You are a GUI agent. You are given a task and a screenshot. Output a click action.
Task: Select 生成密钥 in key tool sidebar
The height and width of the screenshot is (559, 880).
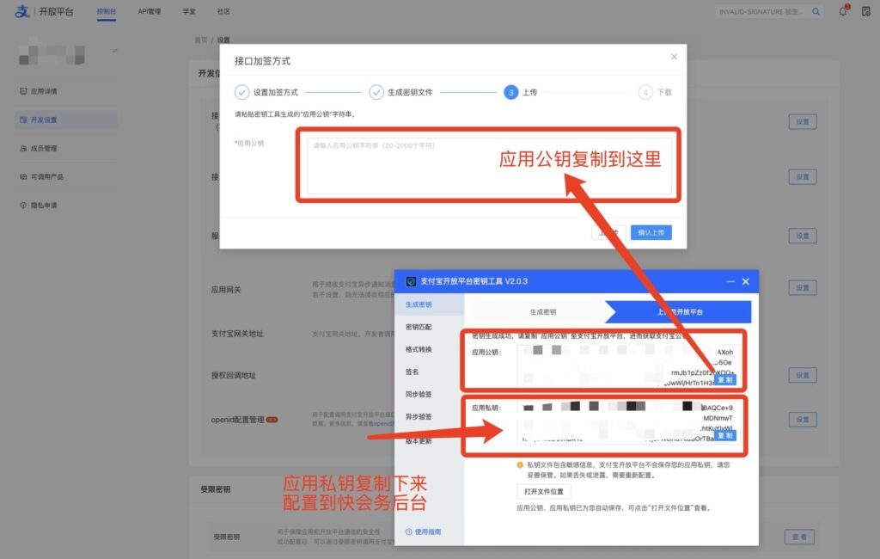click(430, 304)
